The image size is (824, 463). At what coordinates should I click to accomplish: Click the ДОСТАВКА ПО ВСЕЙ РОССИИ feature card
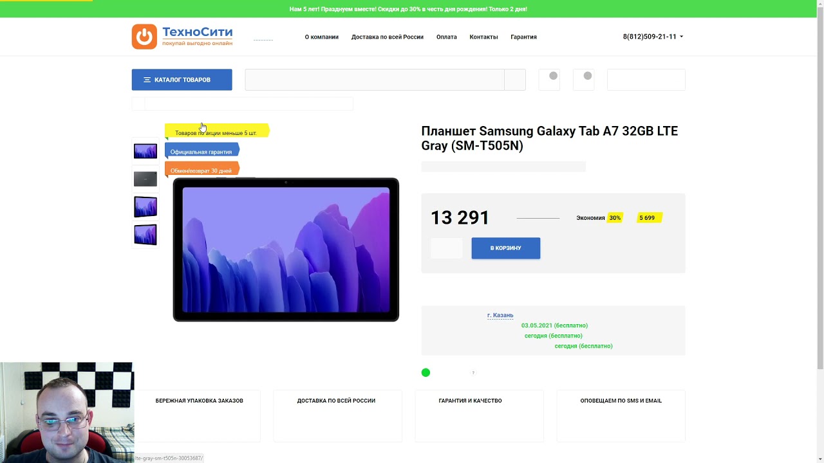(338, 416)
